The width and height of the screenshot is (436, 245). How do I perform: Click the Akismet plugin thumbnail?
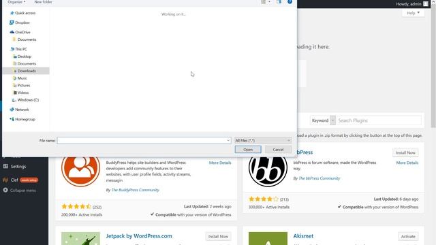point(268,239)
